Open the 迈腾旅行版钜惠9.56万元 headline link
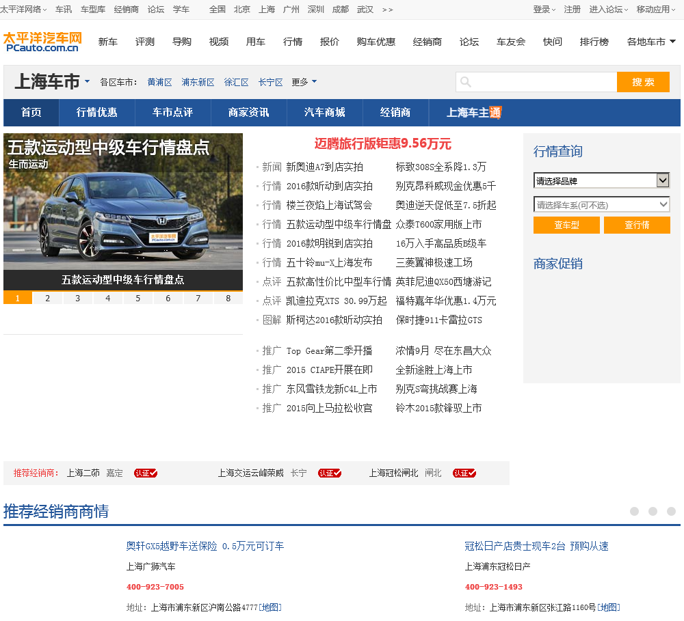The width and height of the screenshot is (684, 621). (382, 143)
